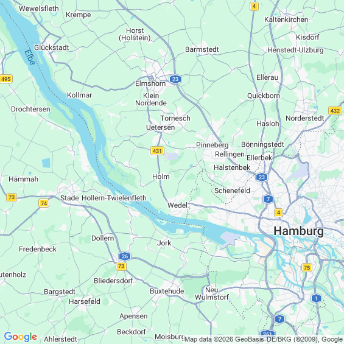Click the Kaltenkirchen town label

click(286, 19)
